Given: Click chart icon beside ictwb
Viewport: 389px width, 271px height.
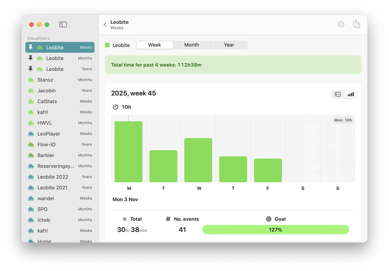Looking at the screenshot, I should pos(31,220).
